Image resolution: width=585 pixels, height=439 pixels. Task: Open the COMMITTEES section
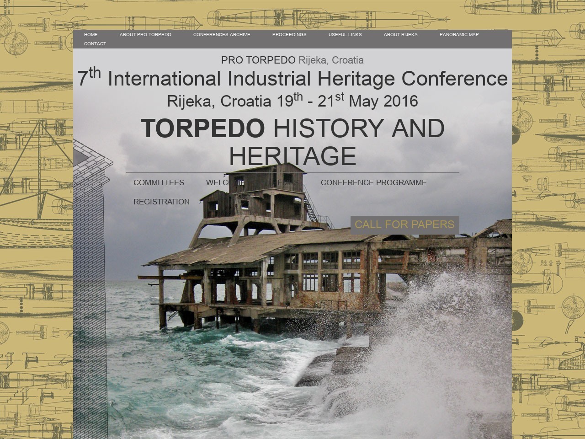pyautogui.click(x=159, y=182)
